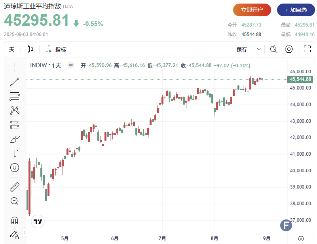Expand the dropdown arrow beside 保存

click(x=259, y=49)
